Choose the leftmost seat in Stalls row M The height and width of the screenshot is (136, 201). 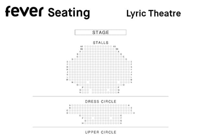point(70,80)
